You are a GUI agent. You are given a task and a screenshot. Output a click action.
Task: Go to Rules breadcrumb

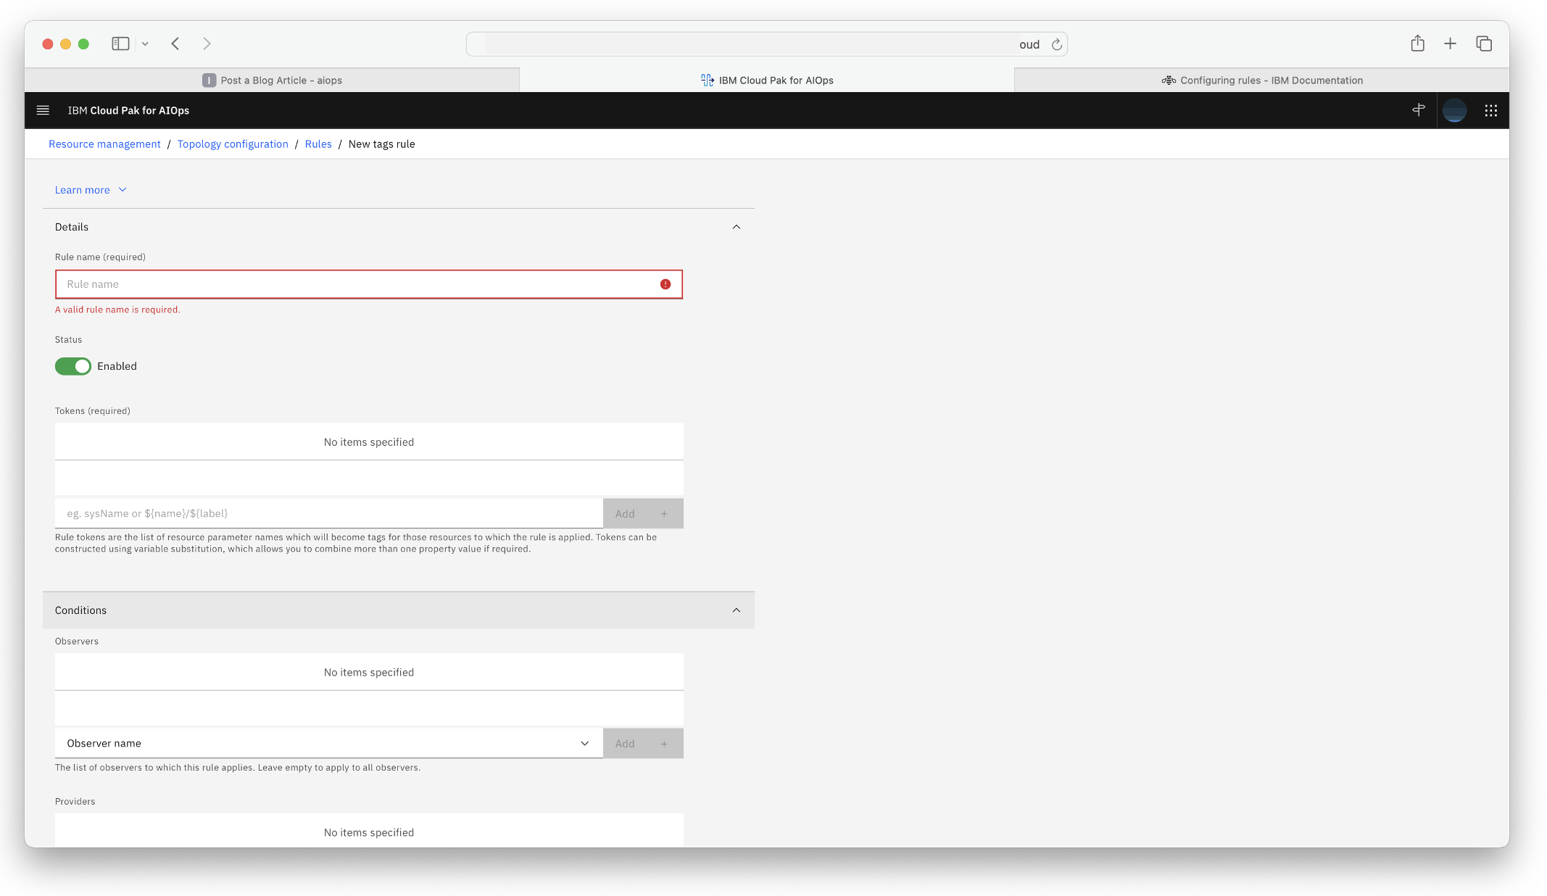pyautogui.click(x=318, y=144)
